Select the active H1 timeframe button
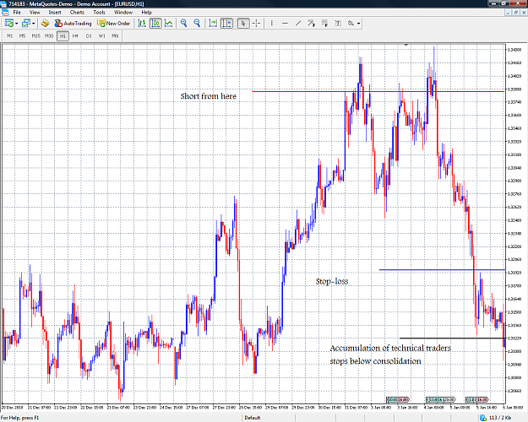The width and height of the screenshot is (528, 422). pyautogui.click(x=63, y=36)
